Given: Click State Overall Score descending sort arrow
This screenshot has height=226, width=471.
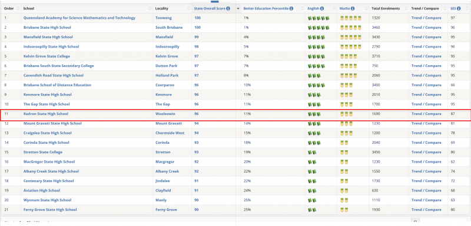Looking at the screenshot, I should pyautogui.click(x=238, y=9).
